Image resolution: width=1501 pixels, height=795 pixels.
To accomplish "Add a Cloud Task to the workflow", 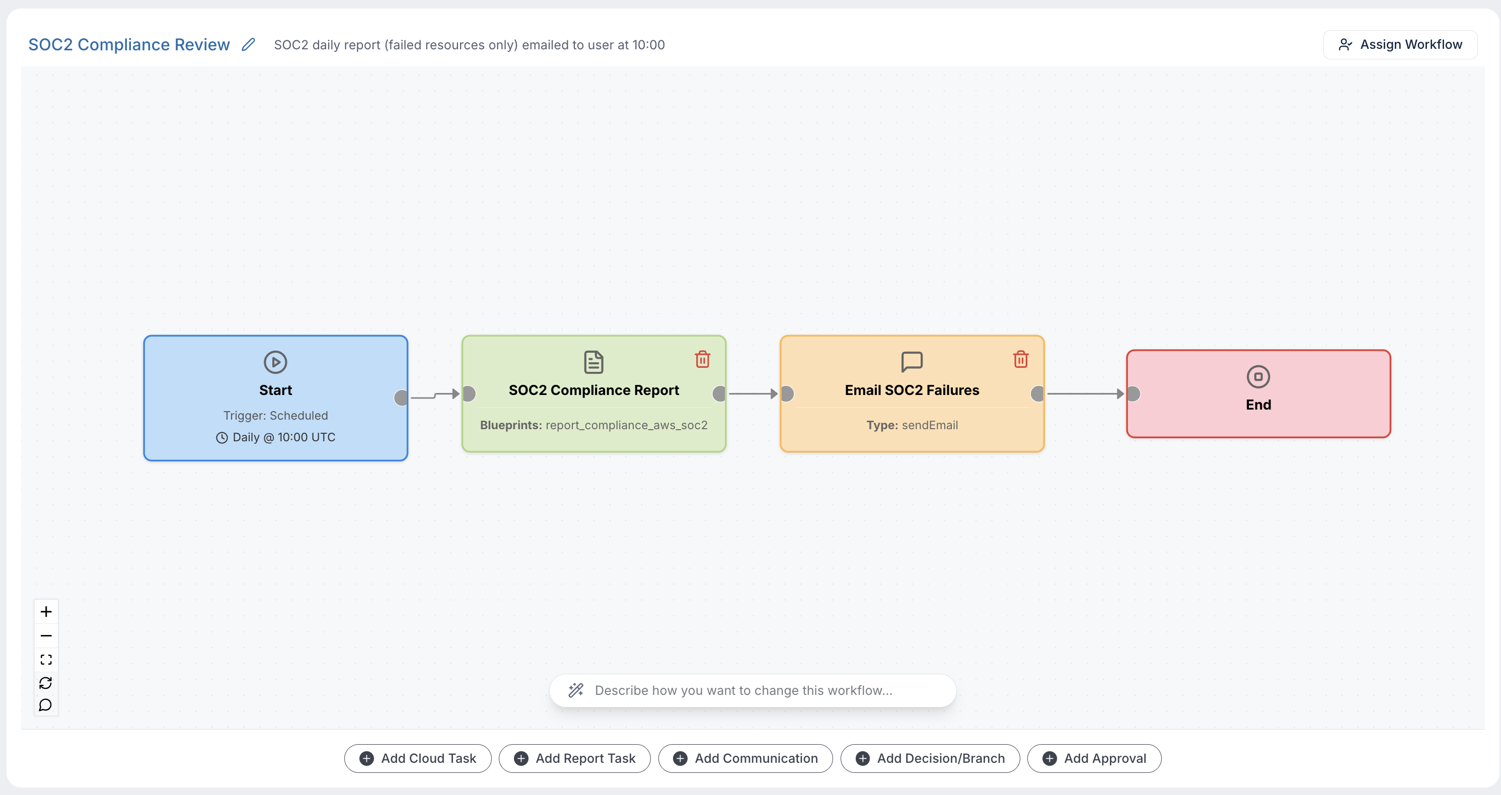I will [417, 758].
